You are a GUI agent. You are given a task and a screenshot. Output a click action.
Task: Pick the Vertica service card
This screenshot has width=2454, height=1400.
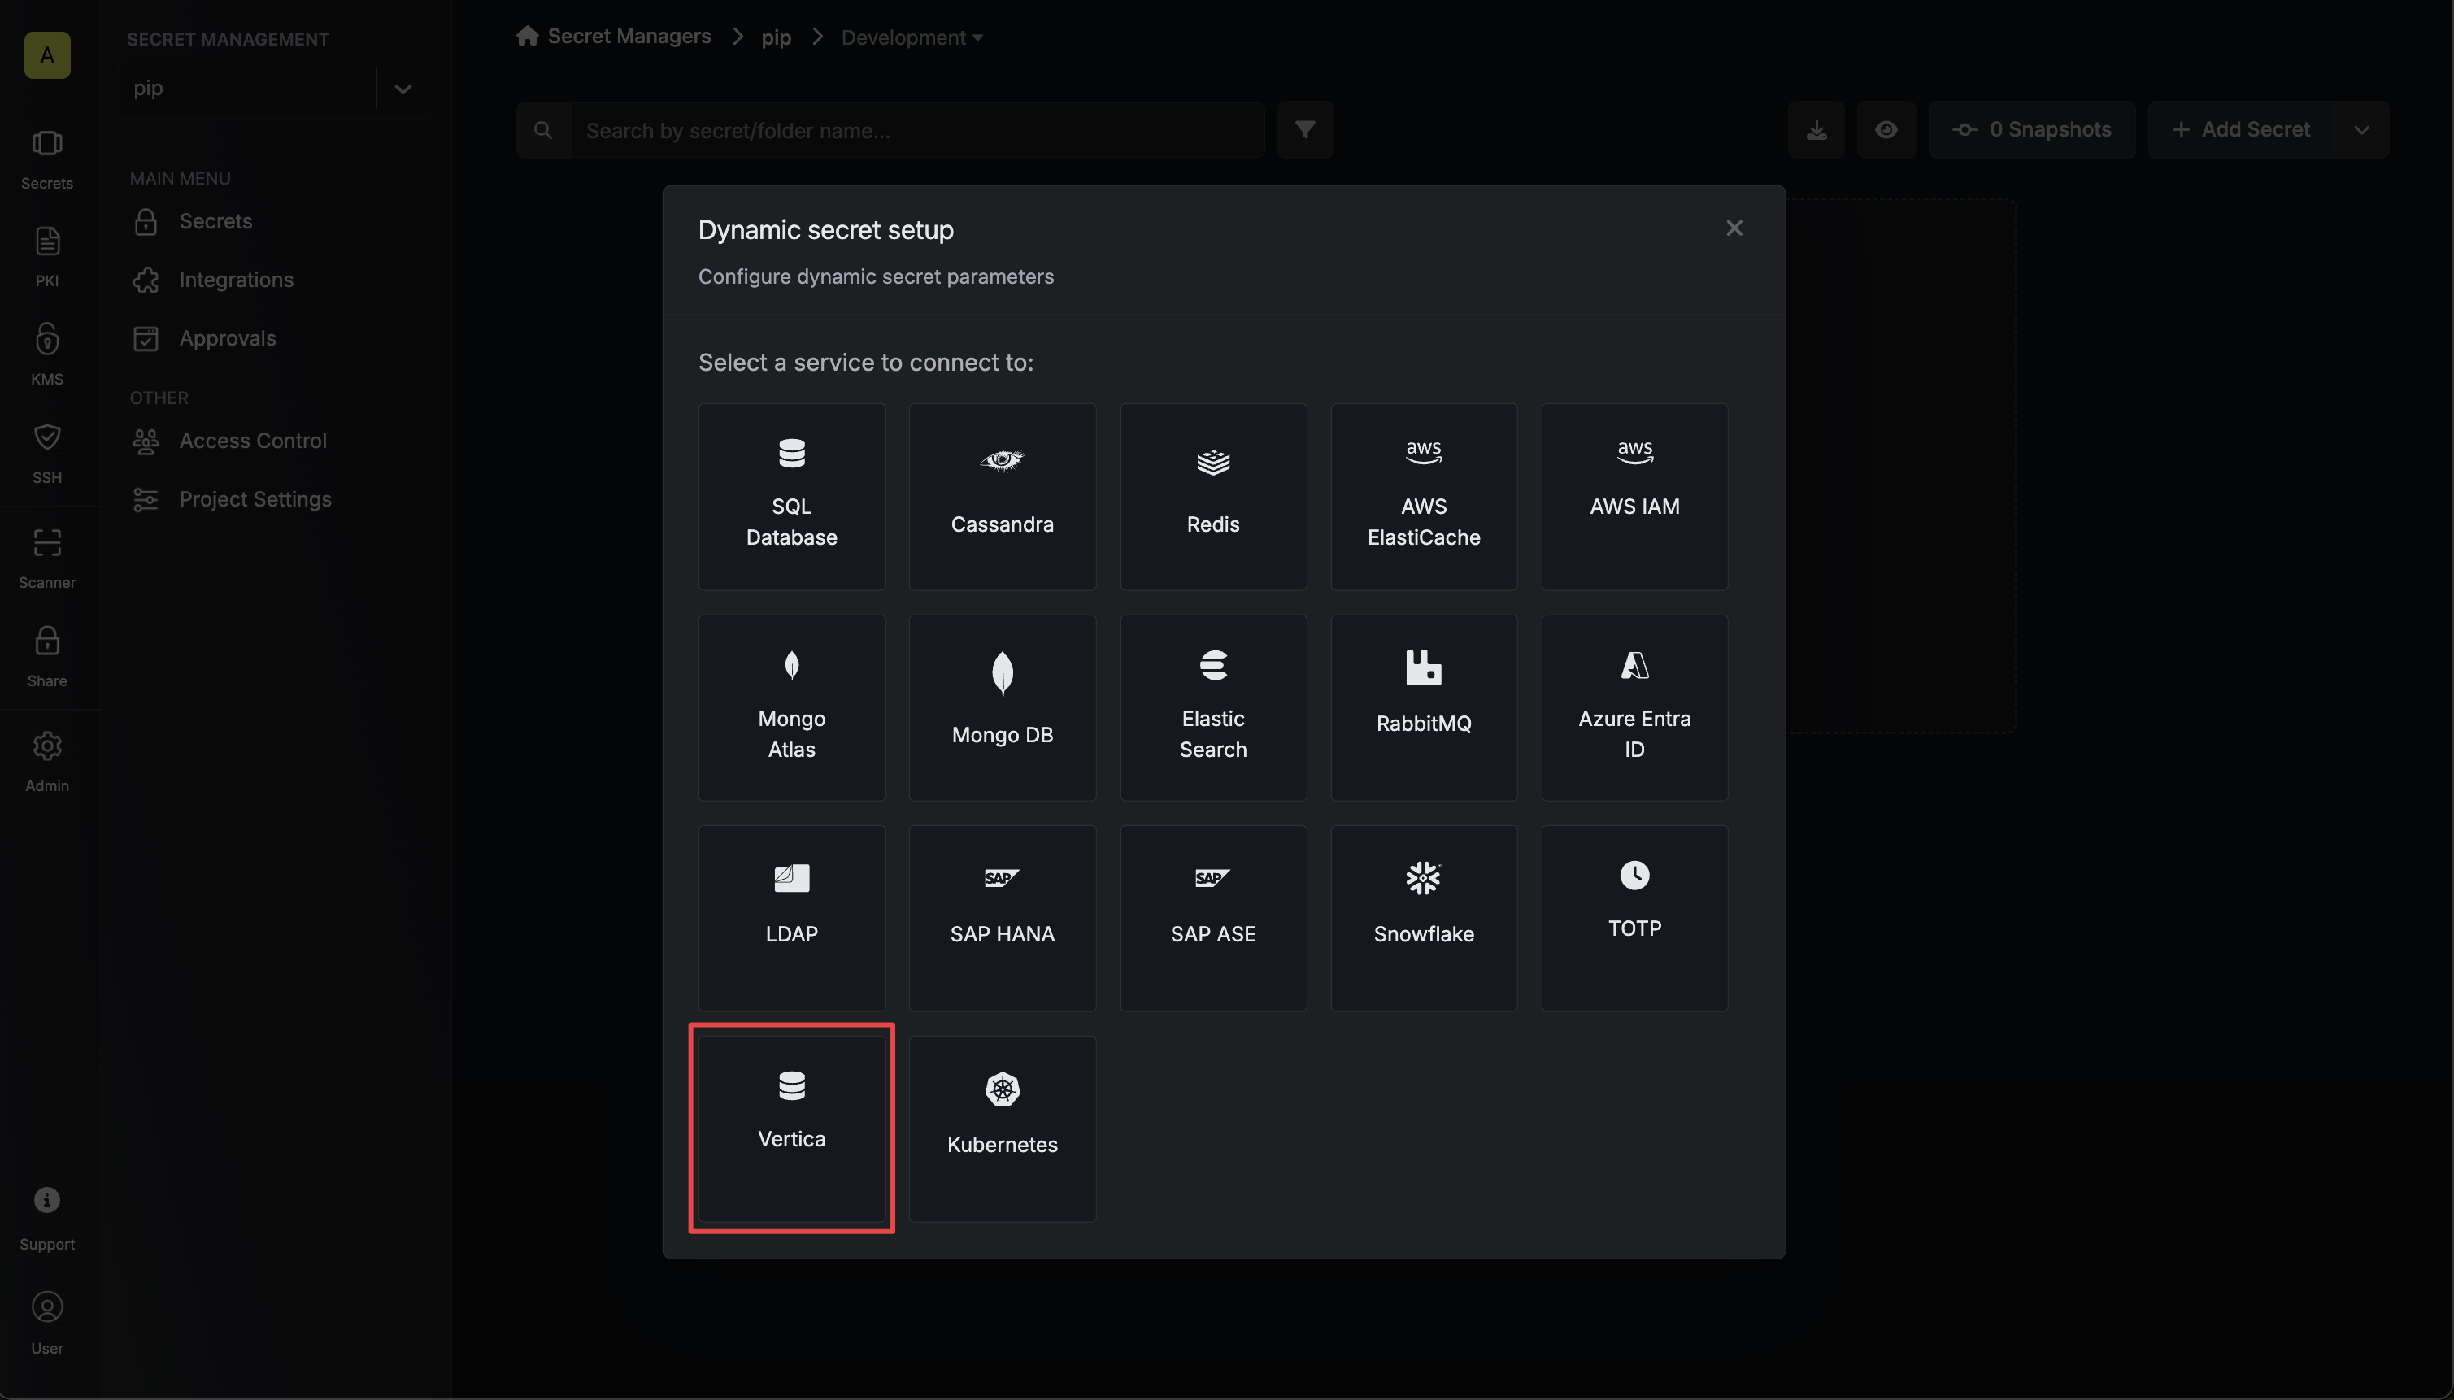pos(791,1128)
